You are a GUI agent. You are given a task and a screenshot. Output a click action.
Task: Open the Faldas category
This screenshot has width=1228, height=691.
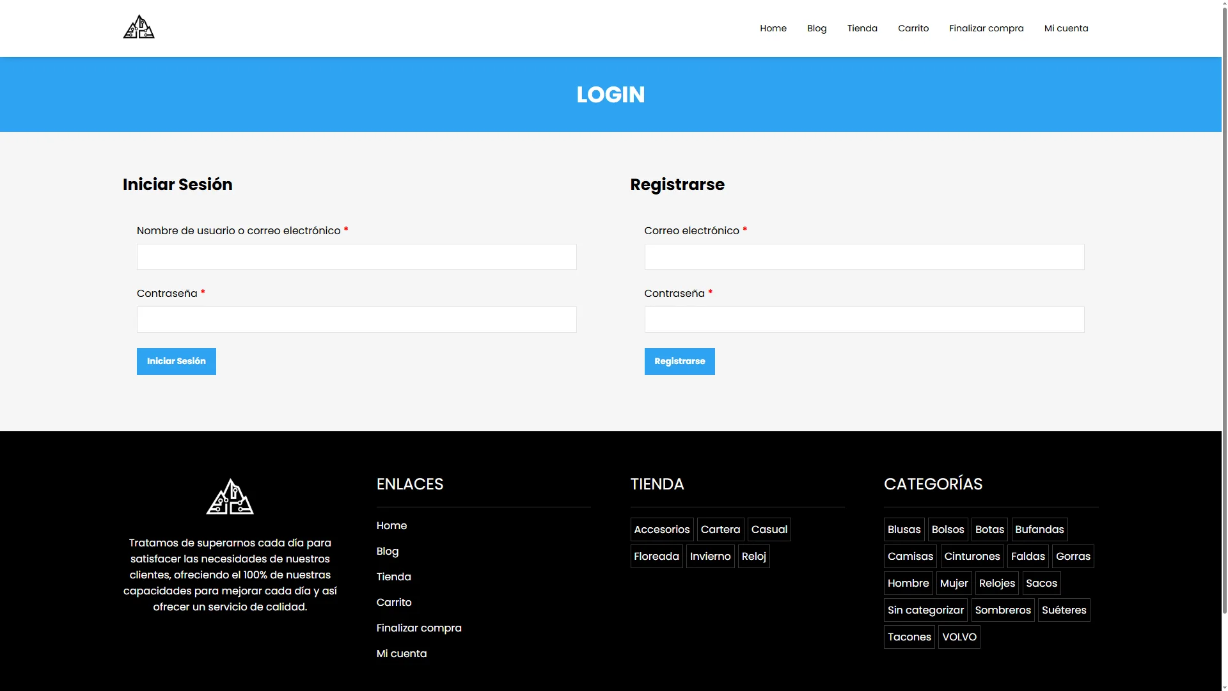pyautogui.click(x=1028, y=556)
